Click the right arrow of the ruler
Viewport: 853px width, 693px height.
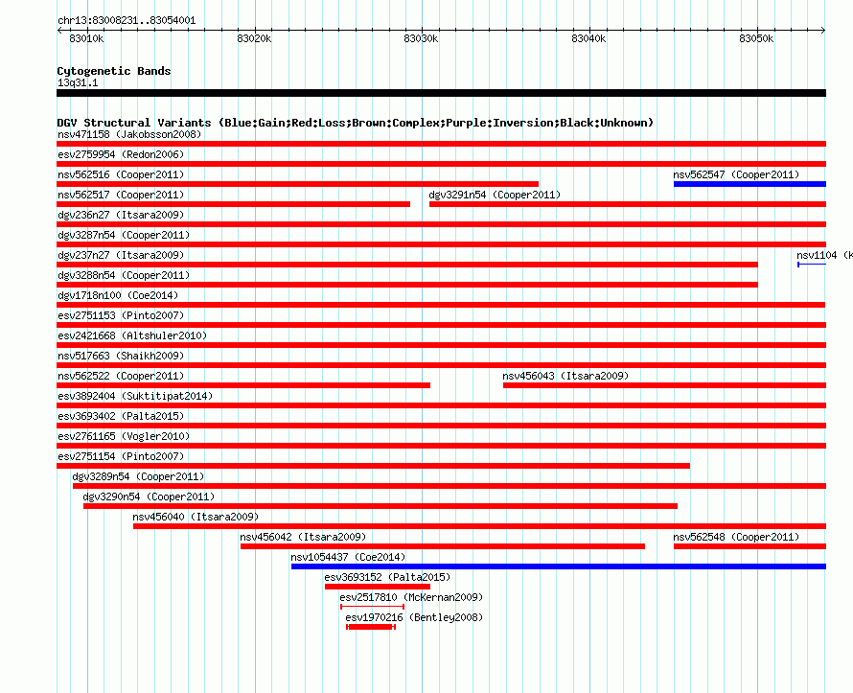click(823, 30)
